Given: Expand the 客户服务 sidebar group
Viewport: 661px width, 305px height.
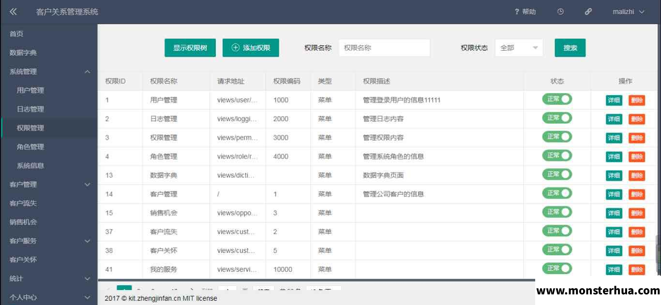Looking at the screenshot, I should tap(48, 241).
